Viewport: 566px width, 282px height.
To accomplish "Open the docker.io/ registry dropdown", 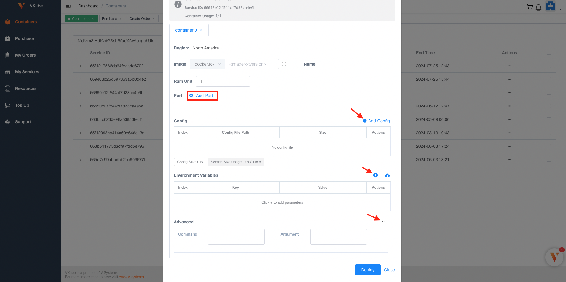I will (x=207, y=64).
